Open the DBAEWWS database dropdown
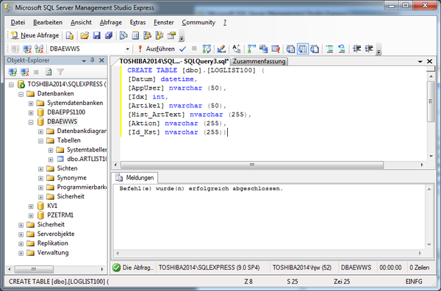The width and height of the screenshot is (441, 291). tap(127, 49)
